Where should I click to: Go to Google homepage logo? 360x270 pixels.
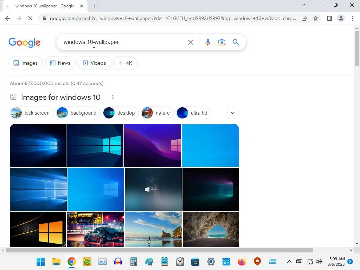pyautogui.click(x=24, y=43)
